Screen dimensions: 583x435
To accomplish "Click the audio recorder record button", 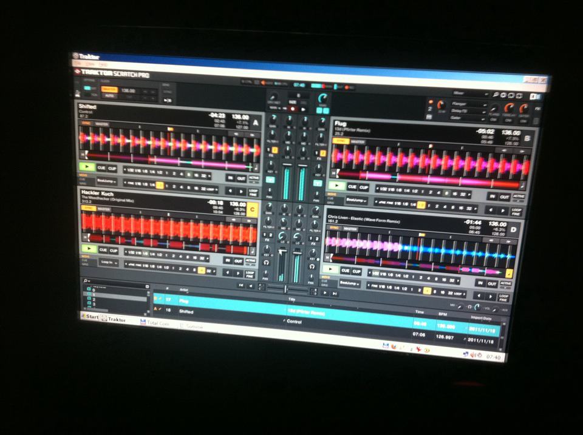I will pyautogui.click(x=293, y=109).
